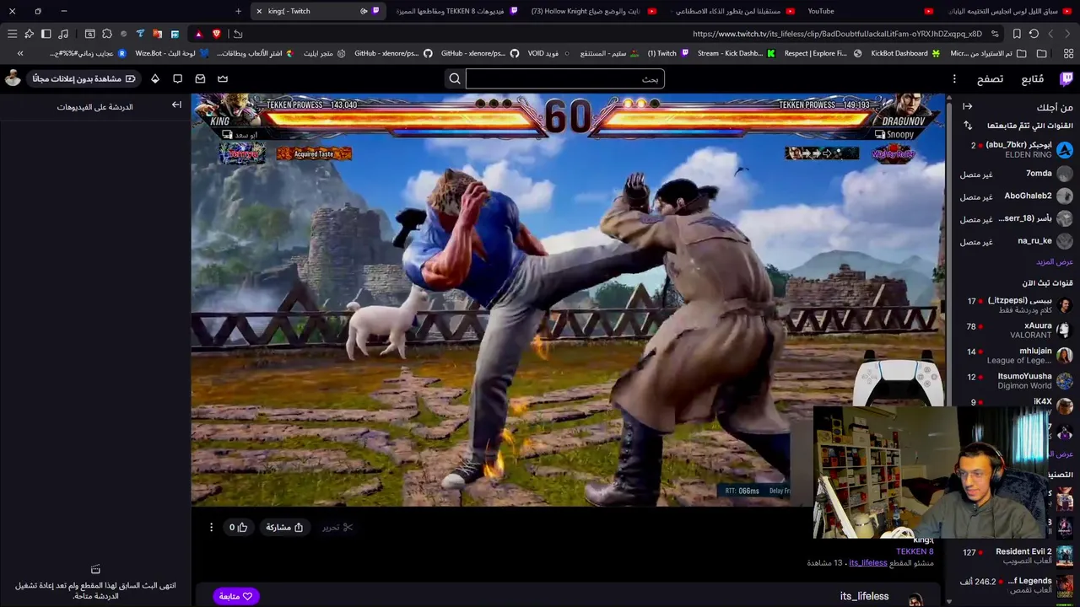Open the Browse (تصفح) tab
The height and width of the screenshot is (607, 1080).
click(x=990, y=79)
